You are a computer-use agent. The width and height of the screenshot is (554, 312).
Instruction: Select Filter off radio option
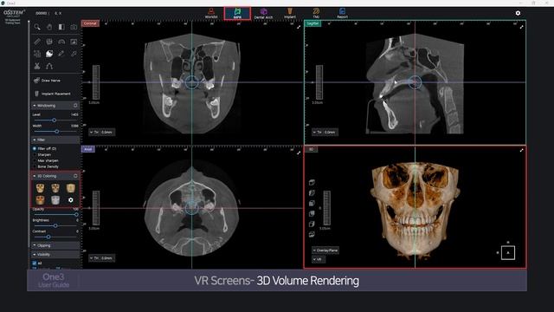(x=35, y=148)
